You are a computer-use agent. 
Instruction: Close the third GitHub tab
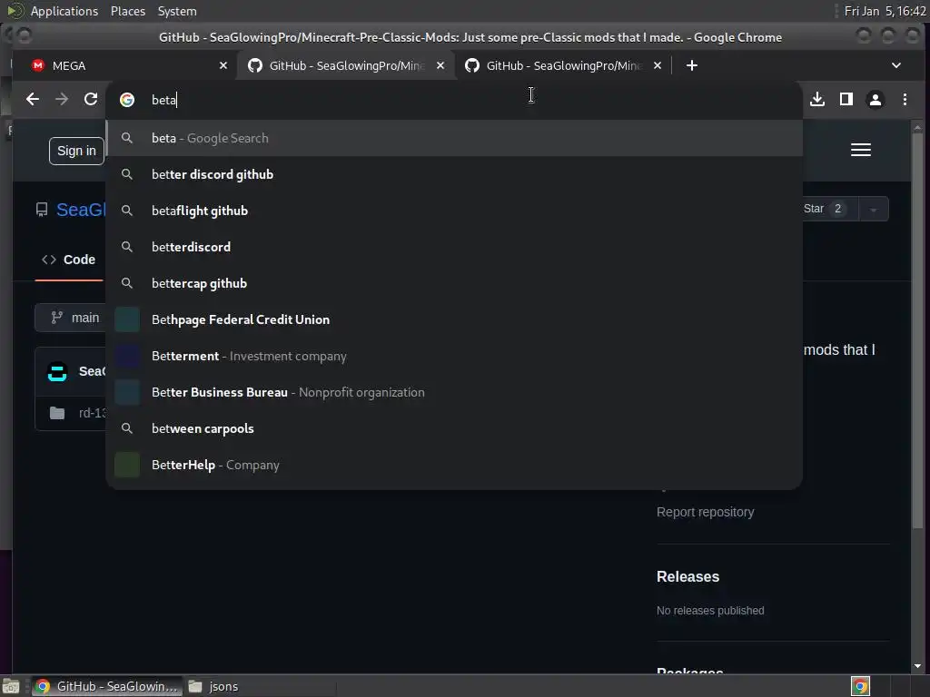point(658,65)
